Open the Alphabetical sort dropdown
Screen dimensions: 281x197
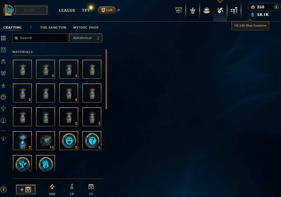point(86,38)
